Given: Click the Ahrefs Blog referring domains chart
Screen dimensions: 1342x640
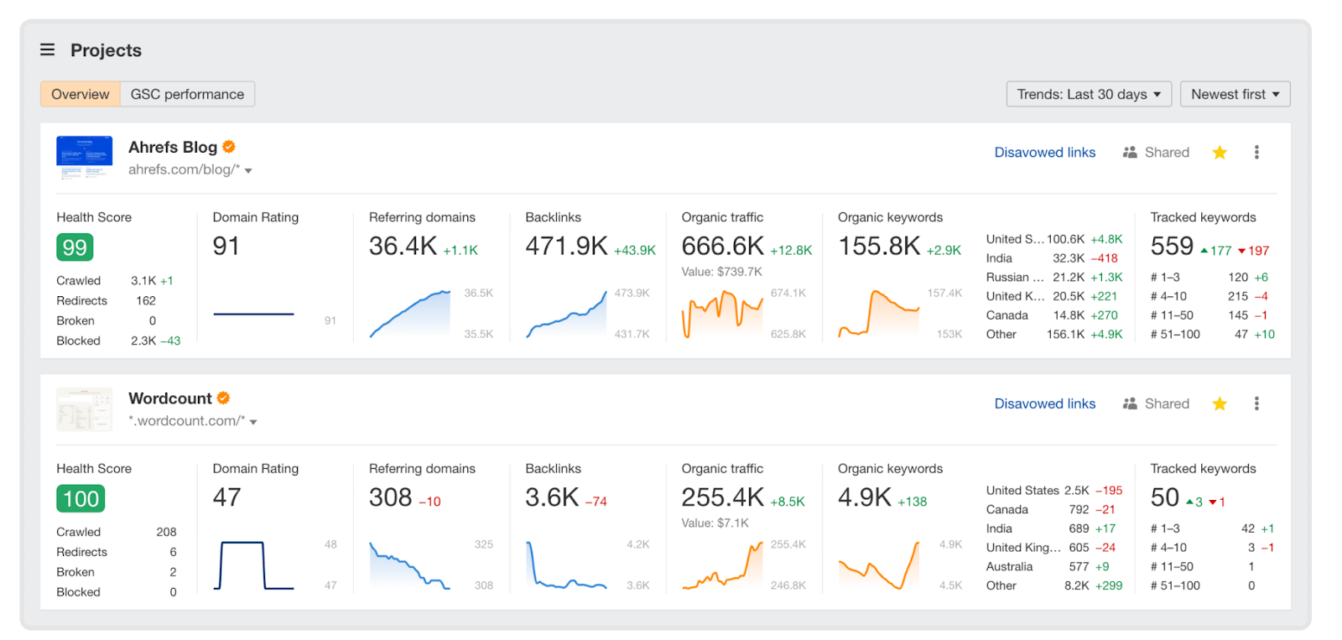Looking at the screenshot, I should (x=410, y=314).
